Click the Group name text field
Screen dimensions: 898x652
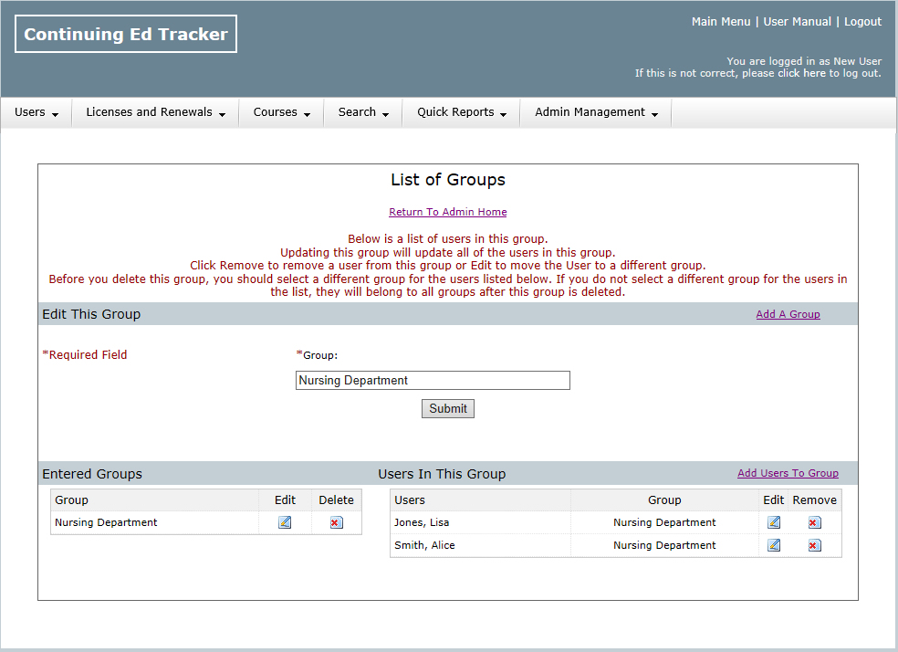433,381
